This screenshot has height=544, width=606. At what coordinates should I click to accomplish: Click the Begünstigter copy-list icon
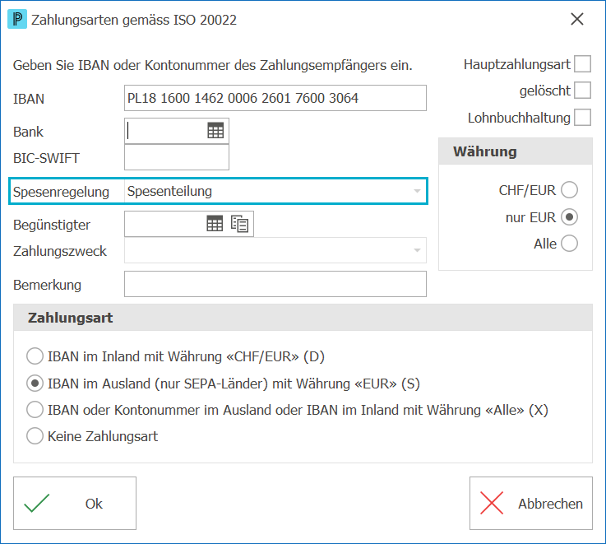point(239,224)
